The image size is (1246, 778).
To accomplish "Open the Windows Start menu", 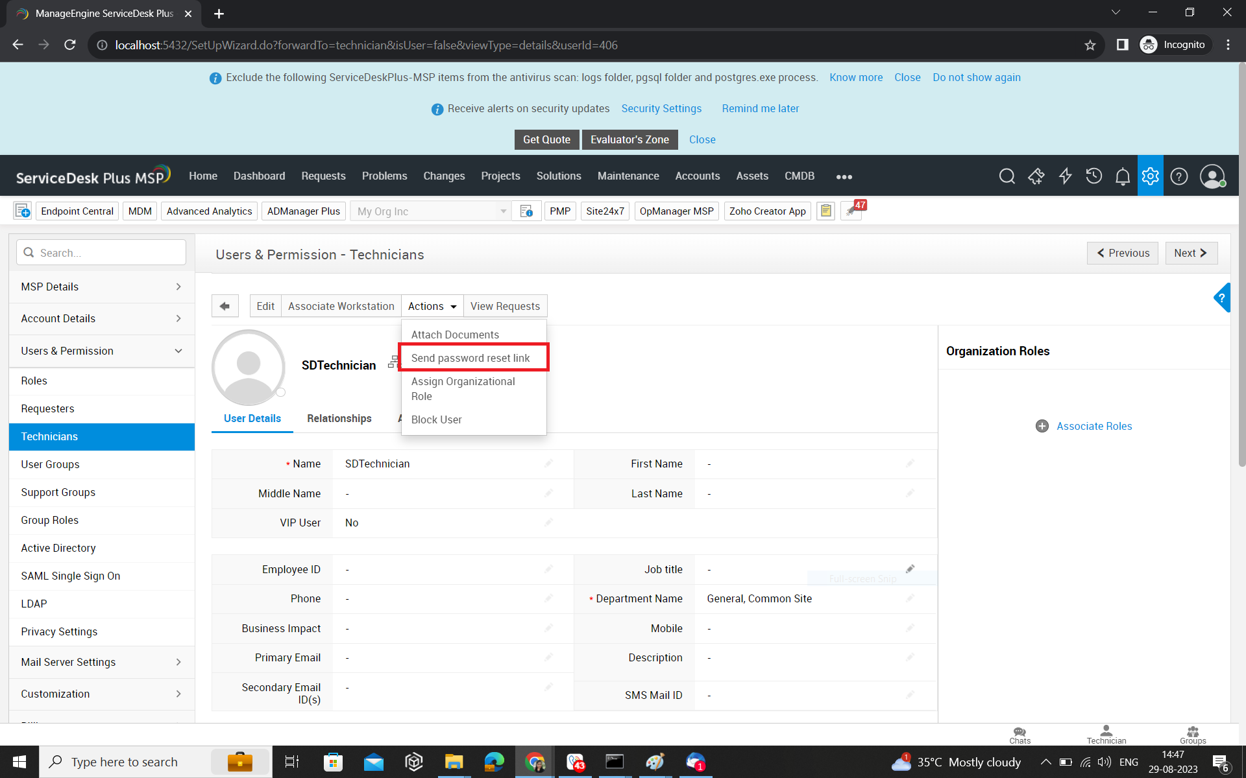I will pyautogui.click(x=19, y=762).
